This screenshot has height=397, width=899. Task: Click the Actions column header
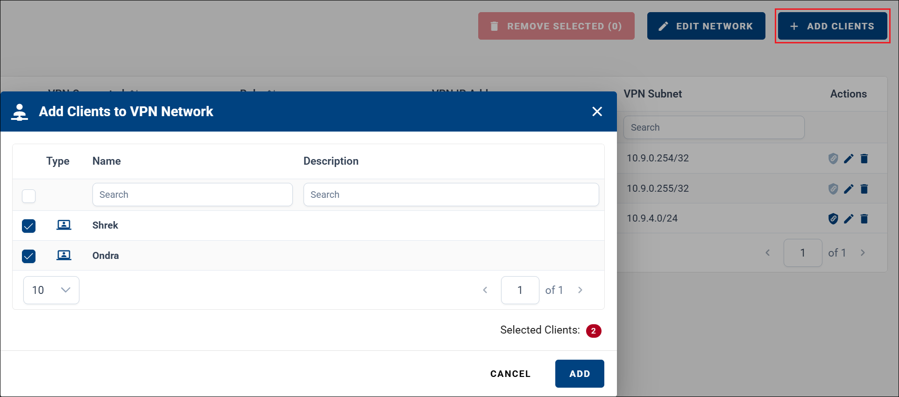pyautogui.click(x=849, y=94)
